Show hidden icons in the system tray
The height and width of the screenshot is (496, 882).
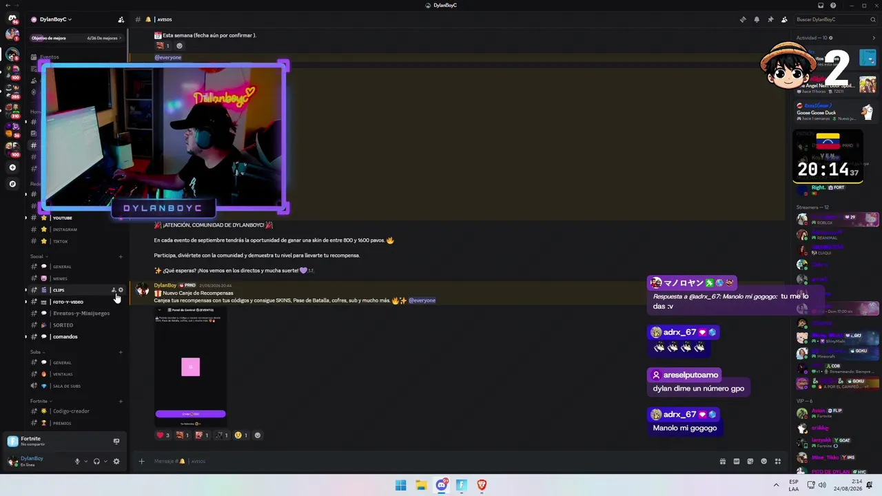[776, 485]
